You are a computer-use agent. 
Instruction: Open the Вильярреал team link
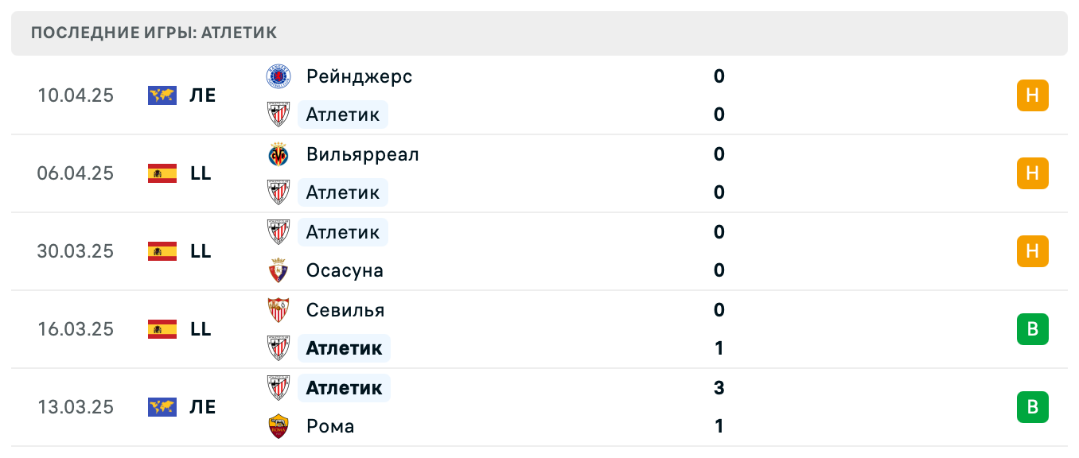pyautogui.click(x=362, y=154)
